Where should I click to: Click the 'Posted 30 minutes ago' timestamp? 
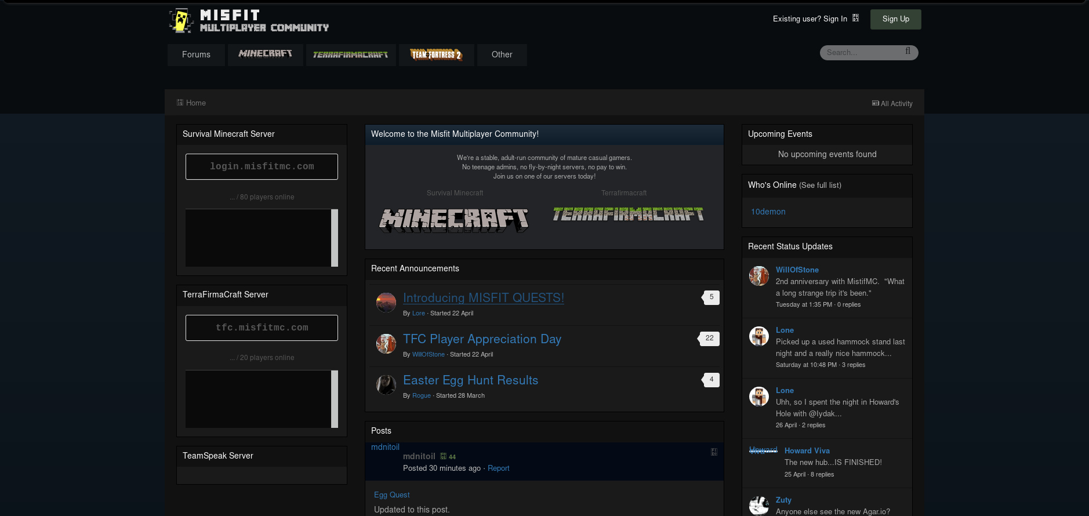pos(442,468)
